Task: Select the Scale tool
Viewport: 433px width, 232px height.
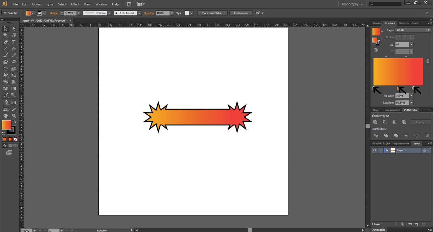Action: pos(14,69)
